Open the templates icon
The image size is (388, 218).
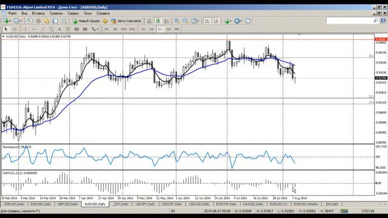point(248,21)
